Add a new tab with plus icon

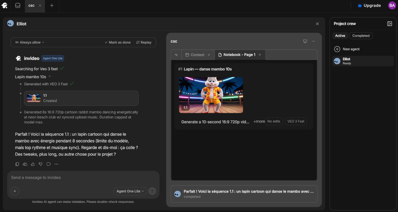pyautogui.click(x=52, y=6)
